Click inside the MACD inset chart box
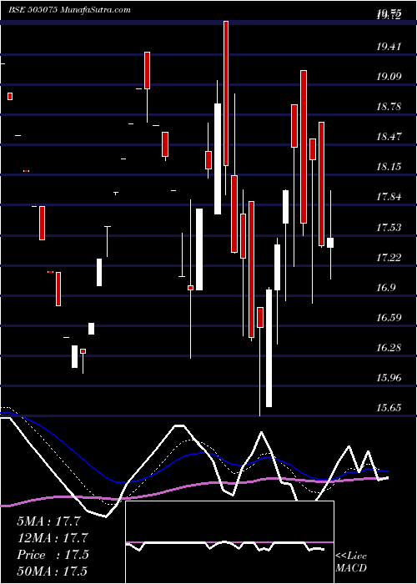417x584 pixels. point(229,542)
